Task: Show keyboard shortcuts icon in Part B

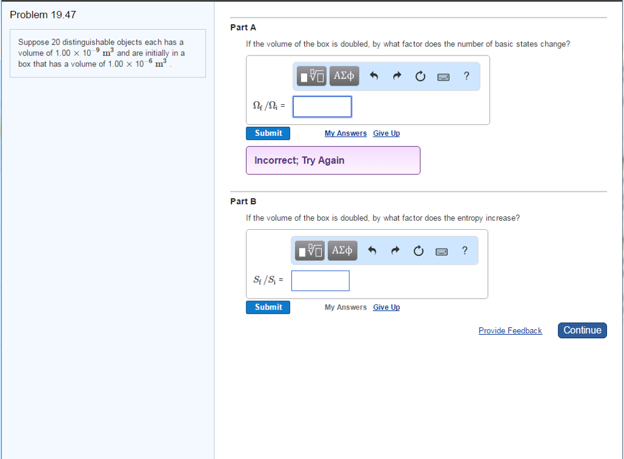Action: coord(441,251)
